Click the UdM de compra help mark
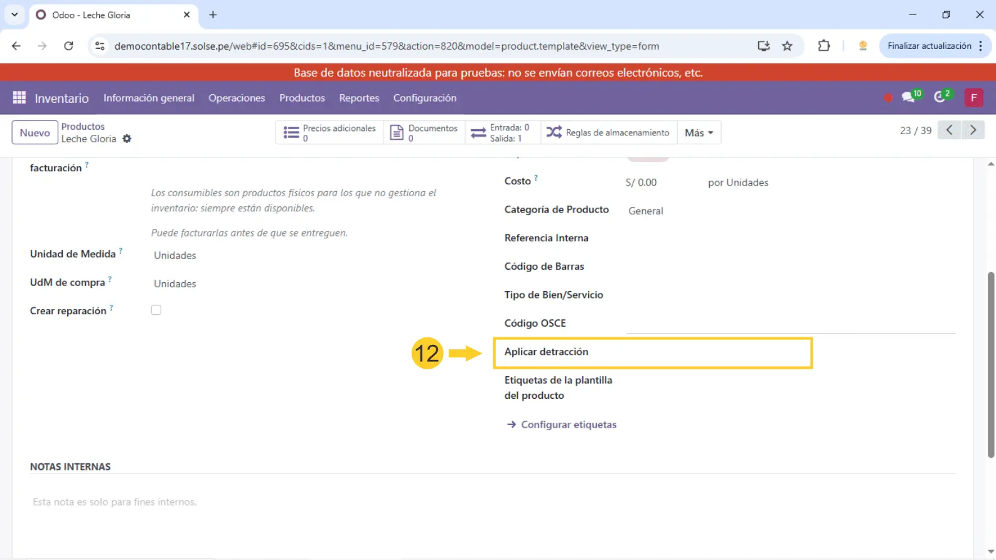The width and height of the screenshot is (996, 560). tap(110, 279)
